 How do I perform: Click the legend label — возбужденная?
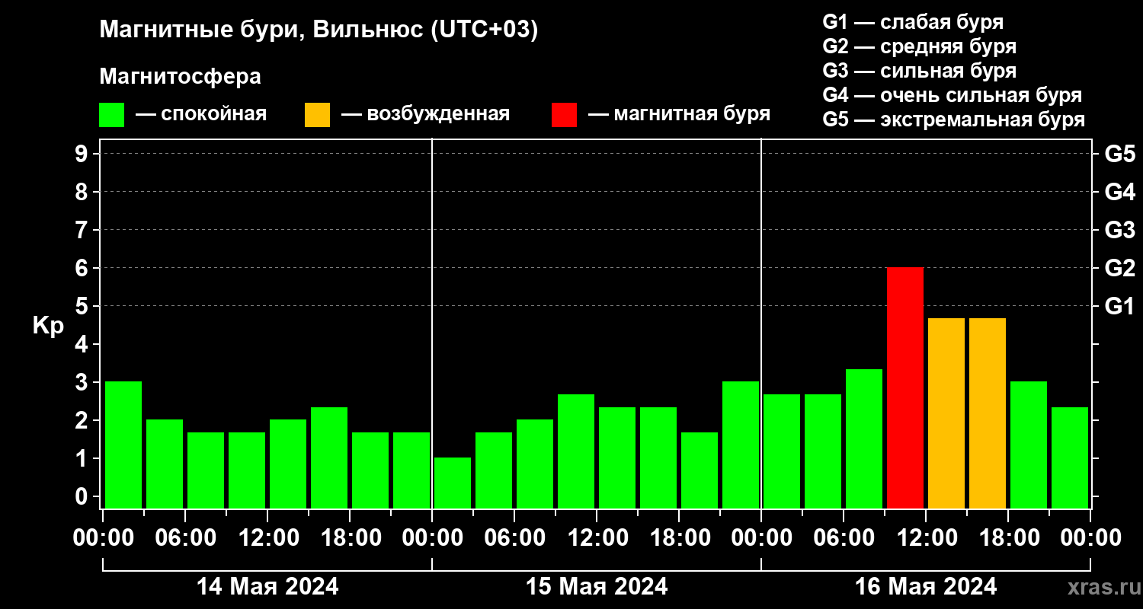pos(425,115)
